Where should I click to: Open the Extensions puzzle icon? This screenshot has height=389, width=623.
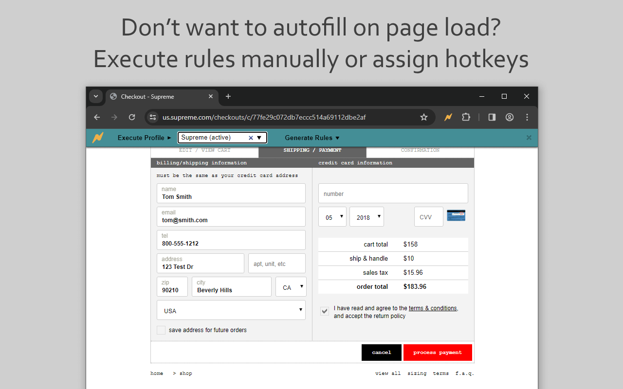pyautogui.click(x=466, y=117)
